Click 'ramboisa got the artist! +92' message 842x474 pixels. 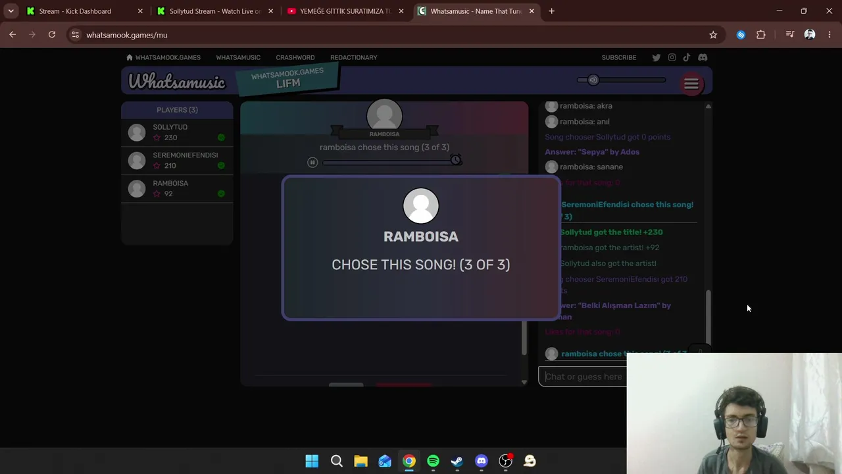point(610,248)
